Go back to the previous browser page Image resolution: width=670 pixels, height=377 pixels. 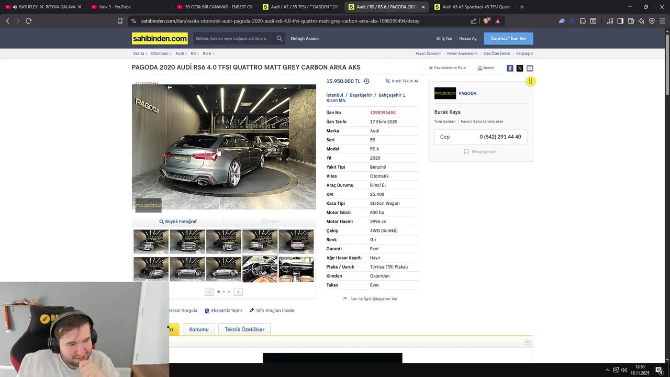(7, 21)
